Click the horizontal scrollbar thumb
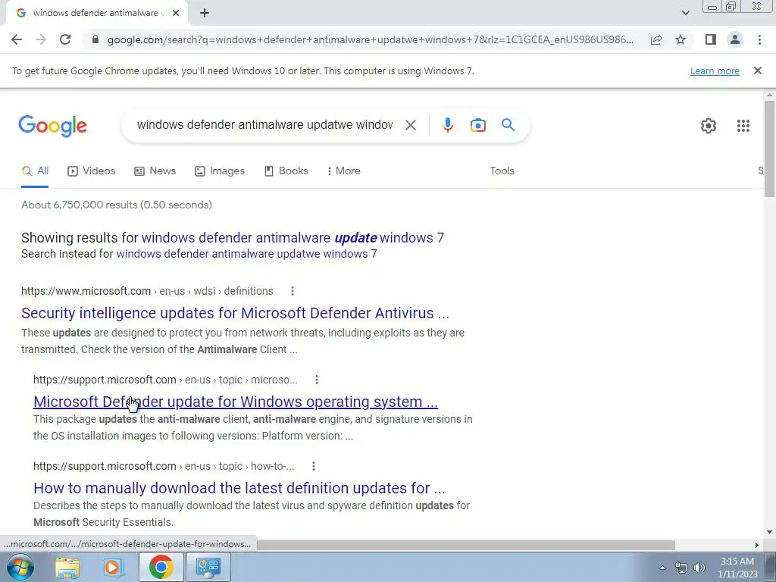Screen dimensions: 776x582 coord(465,544)
